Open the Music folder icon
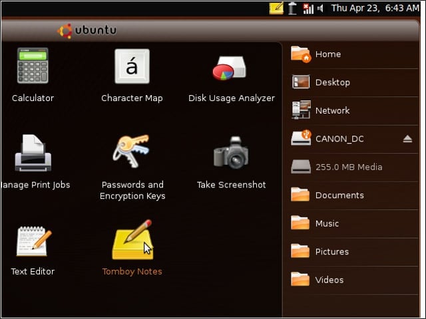Viewport: 426px width, 319px height. pos(300,223)
